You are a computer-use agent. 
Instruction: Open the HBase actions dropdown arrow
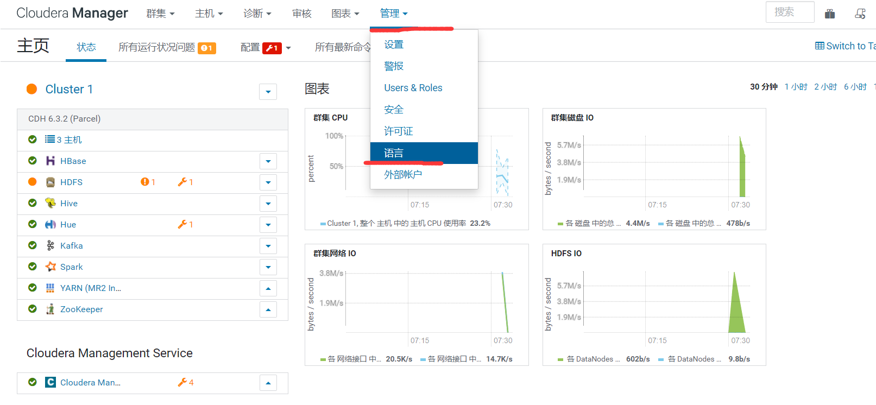pyautogui.click(x=268, y=161)
